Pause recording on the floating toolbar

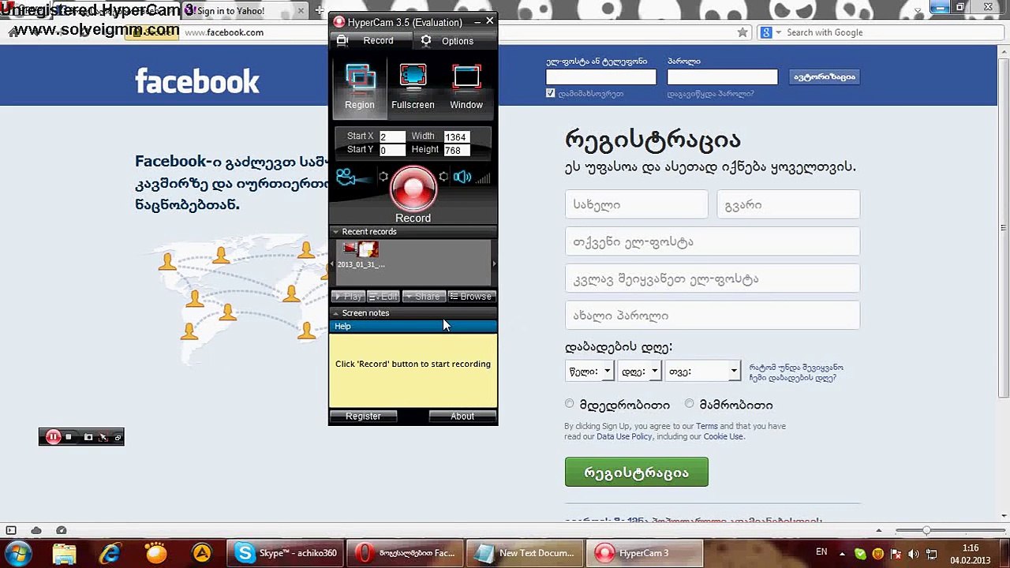coord(53,437)
